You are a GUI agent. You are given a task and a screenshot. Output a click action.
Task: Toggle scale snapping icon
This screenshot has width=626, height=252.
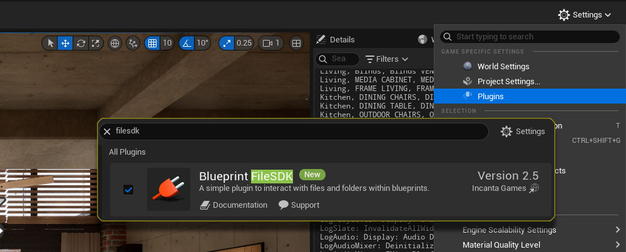(227, 43)
